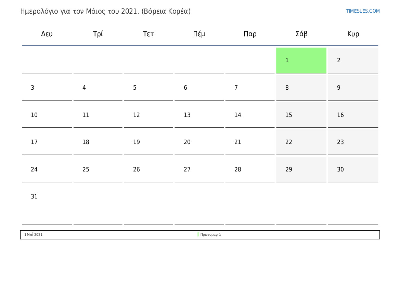Select day 23 in the Sunday column
Viewport: 400px width, 283px height.
[353, 142]
